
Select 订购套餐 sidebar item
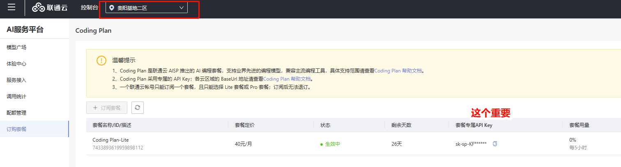click(x=16, y=129)
